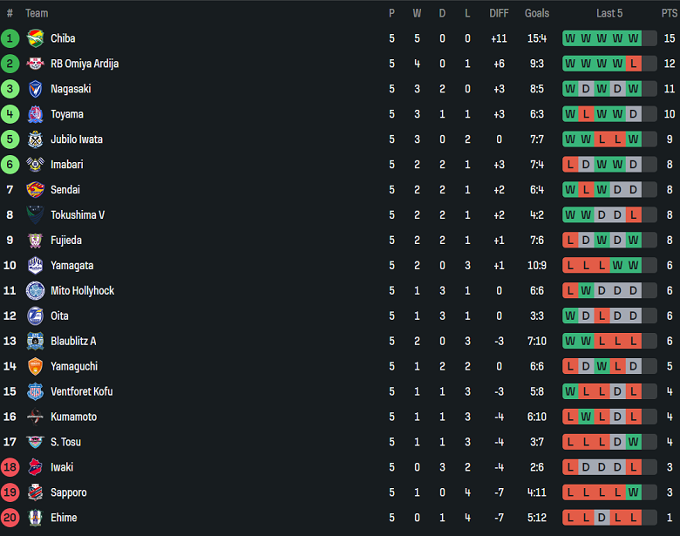The width and height of the screenshot is (680, 536).
Task: Click the Blaublitz A team name
Action: click(x=73, y=342)
